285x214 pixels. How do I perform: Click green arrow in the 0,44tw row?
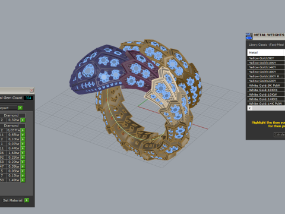point(23,149)
